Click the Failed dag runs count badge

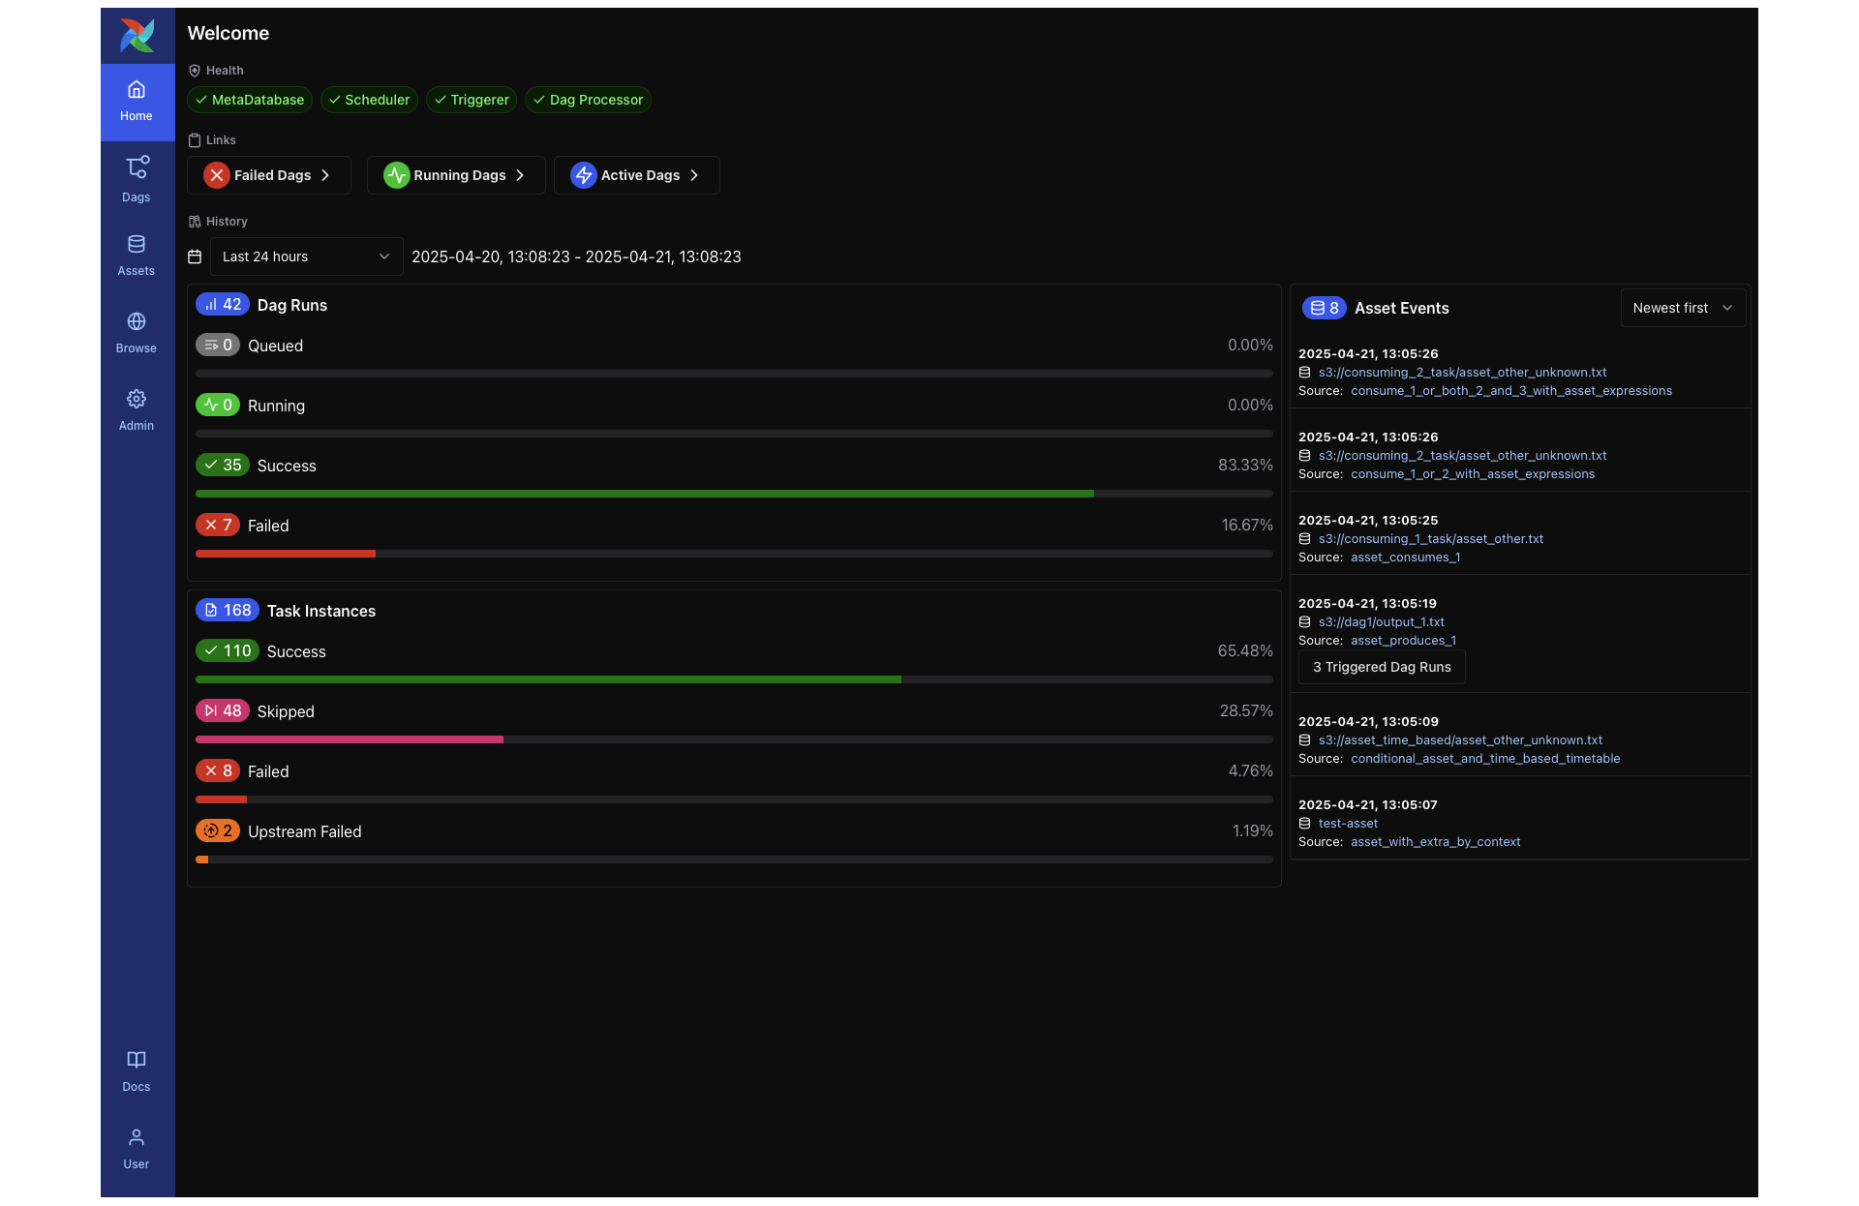(x=218, y=525)
